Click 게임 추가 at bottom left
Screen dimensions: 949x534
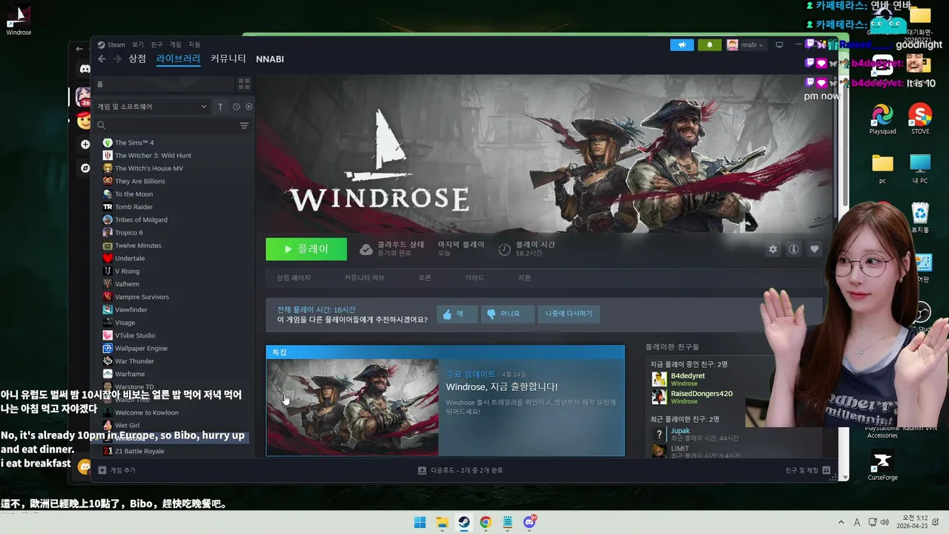[x=117, y=470]
